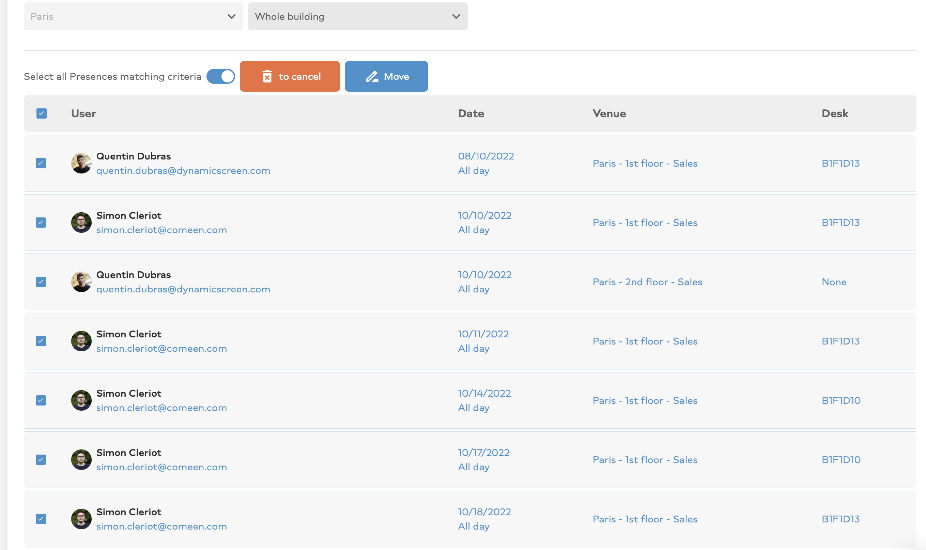Open quentin.dubras email link in 08/10/2022 row
The image size is (926, 550).
(x=183, y=170)
